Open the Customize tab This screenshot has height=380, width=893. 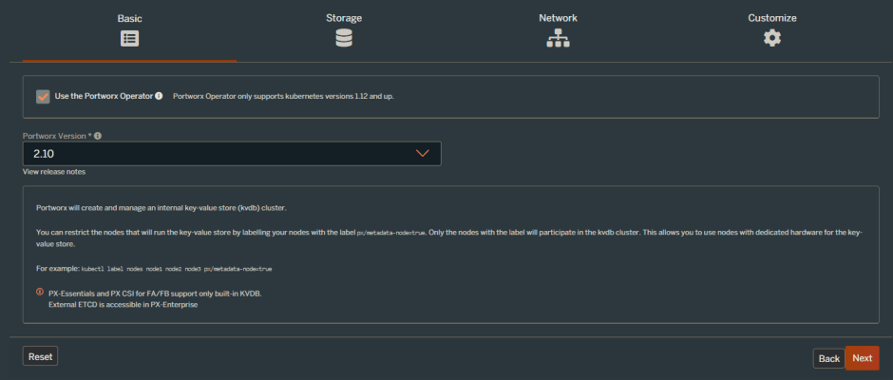tap(772, 18)
